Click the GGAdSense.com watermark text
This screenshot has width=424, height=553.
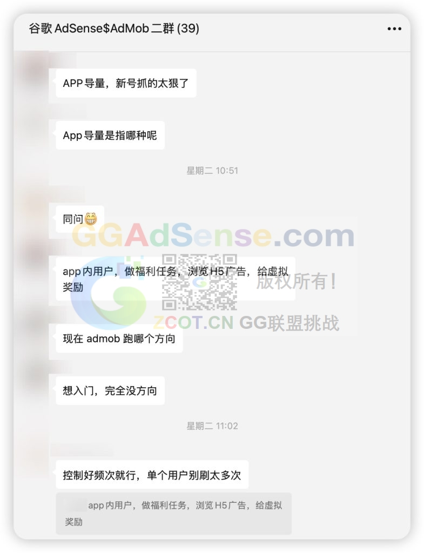click(x=213, y=235)
